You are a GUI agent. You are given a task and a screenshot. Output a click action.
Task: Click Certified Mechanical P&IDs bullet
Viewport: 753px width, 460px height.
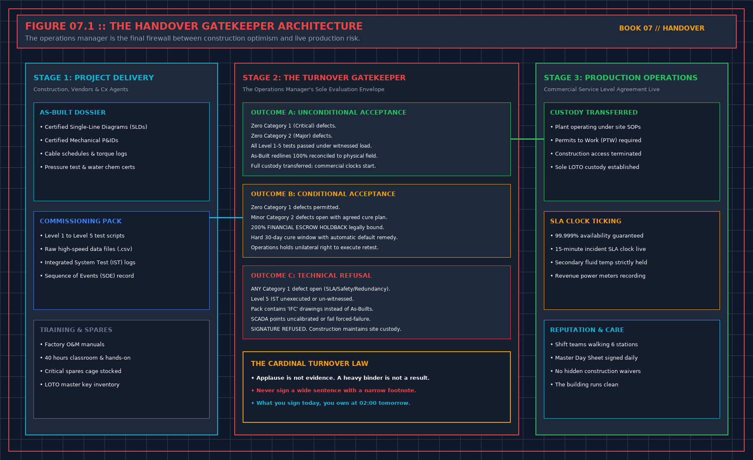pyautogui.click(x=79, y=141)
